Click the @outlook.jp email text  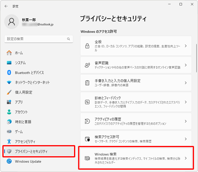(46, 25)
